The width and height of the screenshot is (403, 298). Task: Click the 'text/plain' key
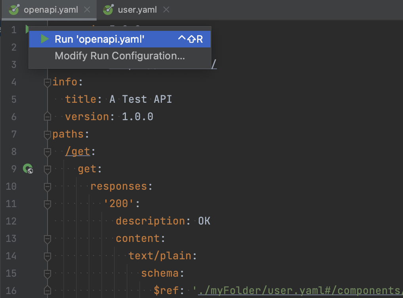[x=160, y=256]
